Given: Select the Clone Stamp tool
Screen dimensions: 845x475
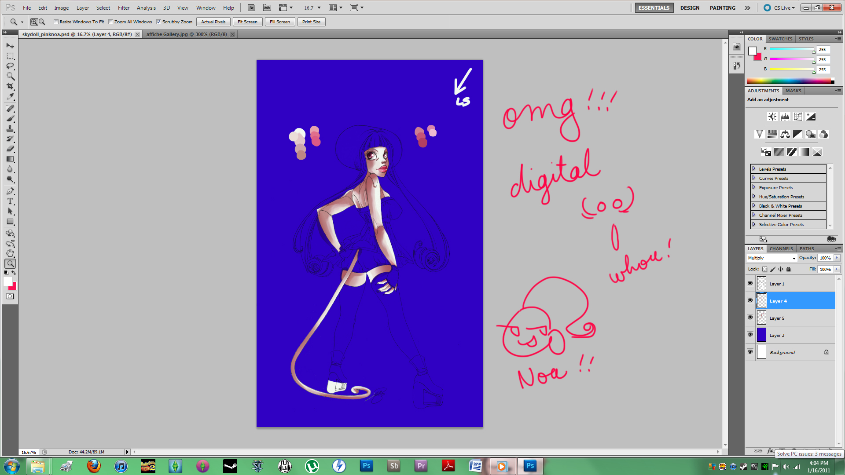Looking at the screenshot, I should click(x=10, y=128).
